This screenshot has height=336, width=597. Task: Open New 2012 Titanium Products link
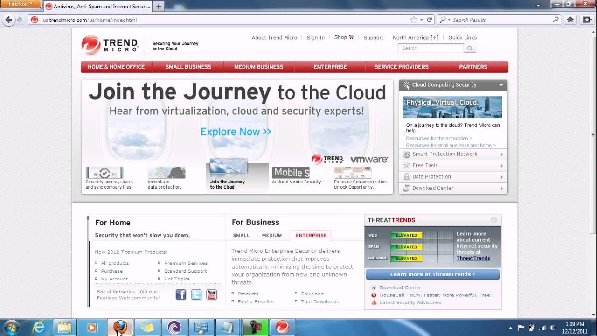click(x=131, y=252)
